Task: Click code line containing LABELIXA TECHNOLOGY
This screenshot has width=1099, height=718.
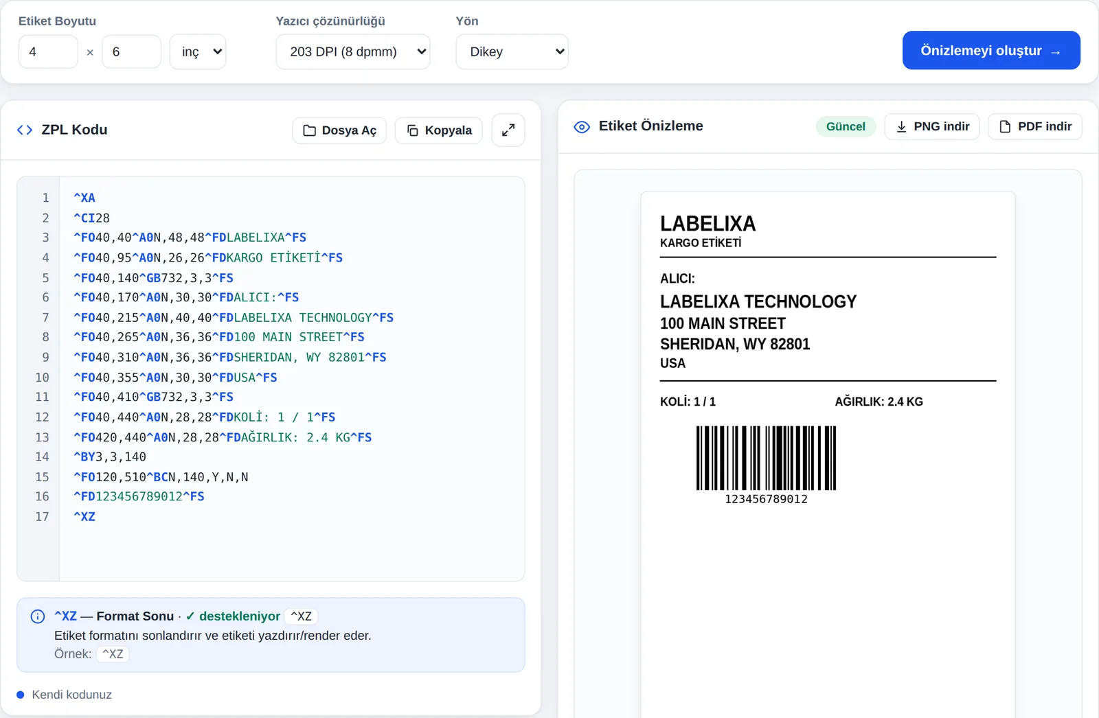Action: (x=234, y=317)
